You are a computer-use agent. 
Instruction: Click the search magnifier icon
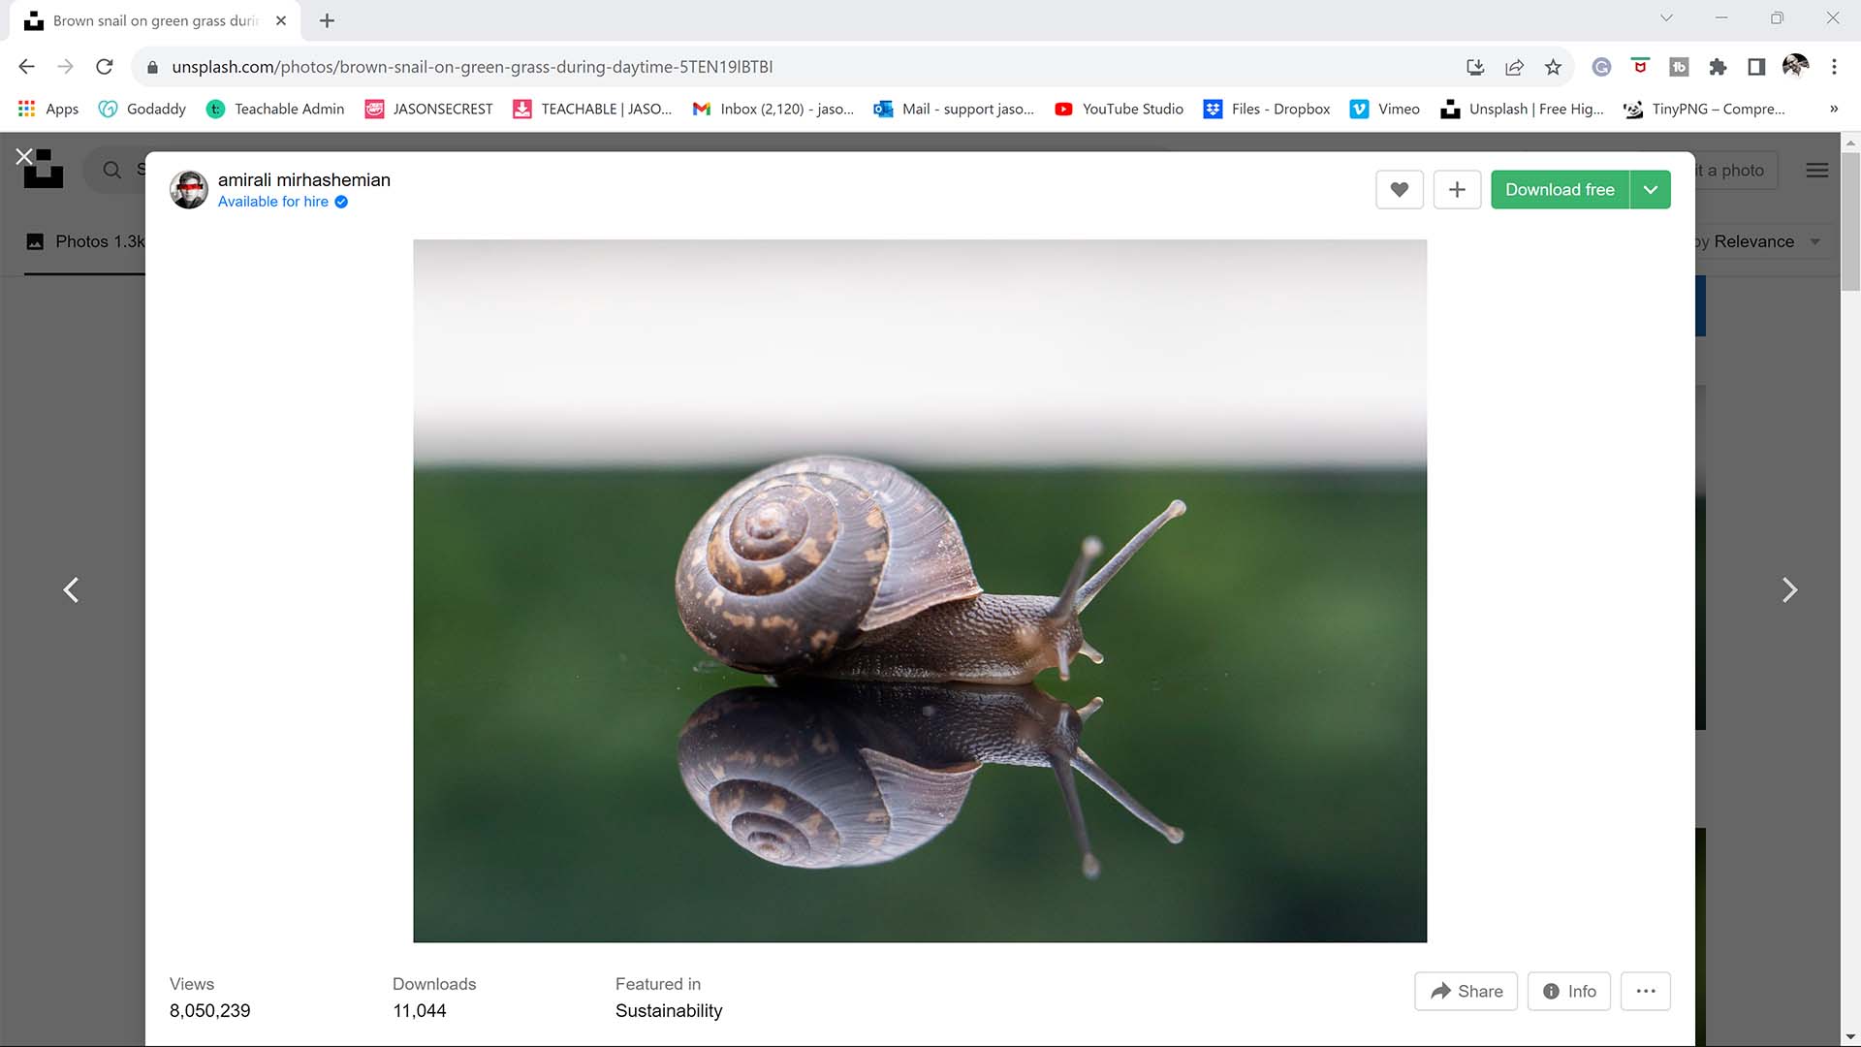click(x=112, y=171)
